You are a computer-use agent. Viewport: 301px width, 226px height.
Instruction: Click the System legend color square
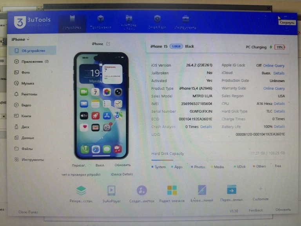152,167
